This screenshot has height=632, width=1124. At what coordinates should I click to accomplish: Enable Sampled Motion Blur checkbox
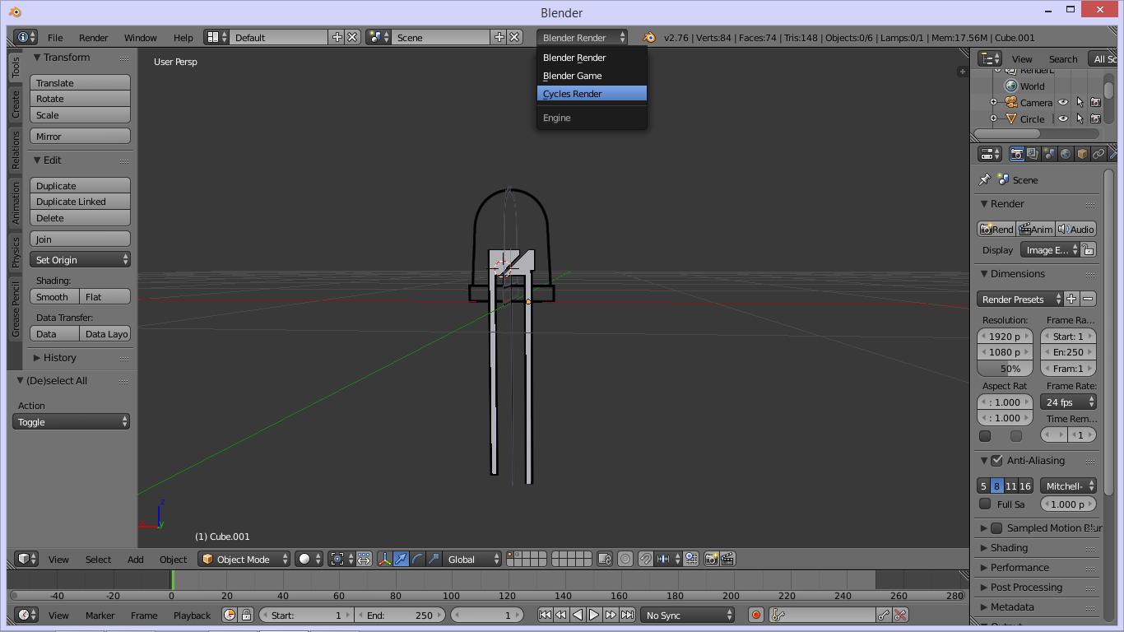click(996, 528)
